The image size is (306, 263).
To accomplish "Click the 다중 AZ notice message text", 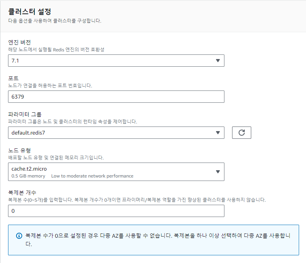I will tap(158, 240).
